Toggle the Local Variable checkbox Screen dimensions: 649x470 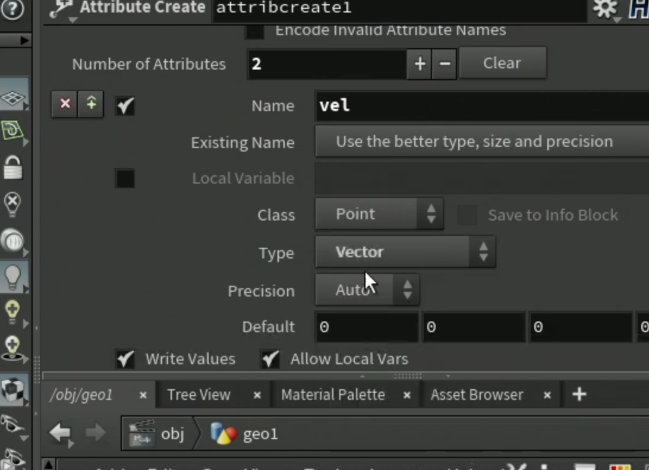(x=125, y=178)
